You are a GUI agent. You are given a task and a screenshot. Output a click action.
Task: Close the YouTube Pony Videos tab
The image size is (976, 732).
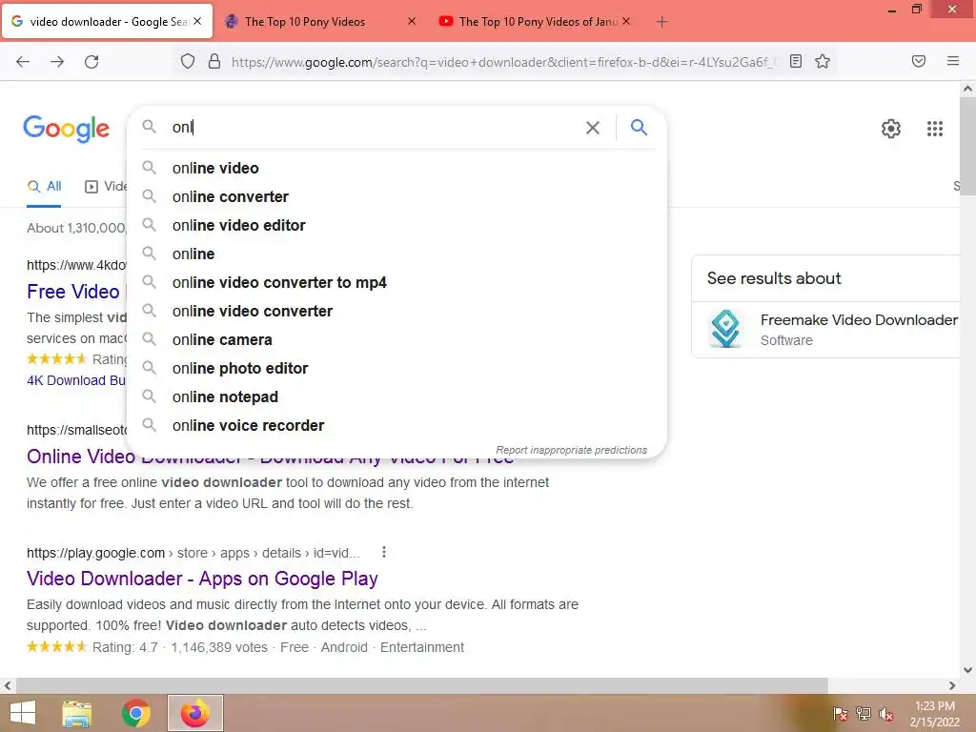[626, 21]
